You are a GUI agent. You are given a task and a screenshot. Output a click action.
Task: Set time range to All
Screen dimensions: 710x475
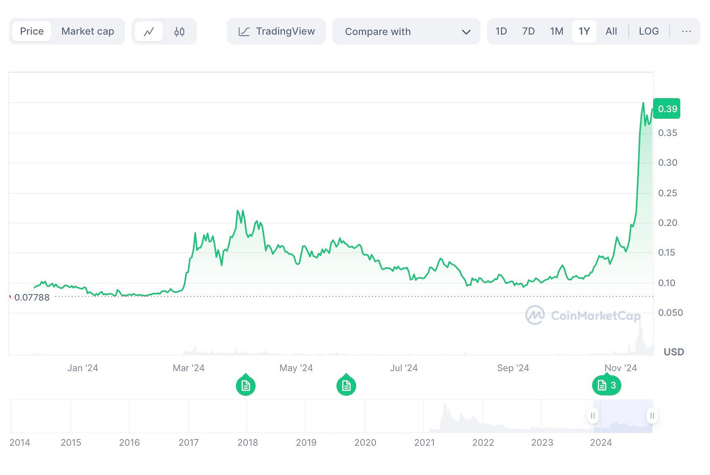point(611,31)
